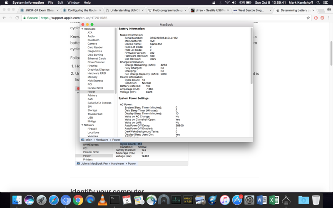Select Bluetooth in the hardware list
The width and height of the screenshot is (333, 208).
point(93,40)
